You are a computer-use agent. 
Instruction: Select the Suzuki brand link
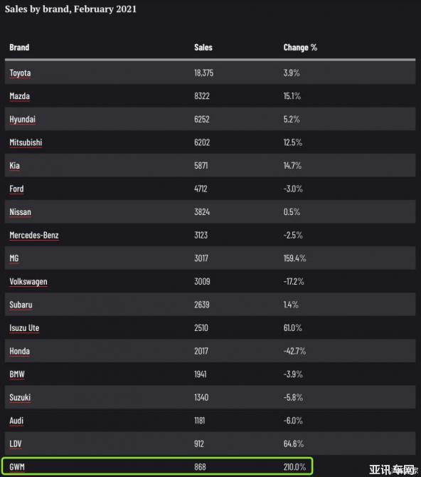tap(20, 397)
